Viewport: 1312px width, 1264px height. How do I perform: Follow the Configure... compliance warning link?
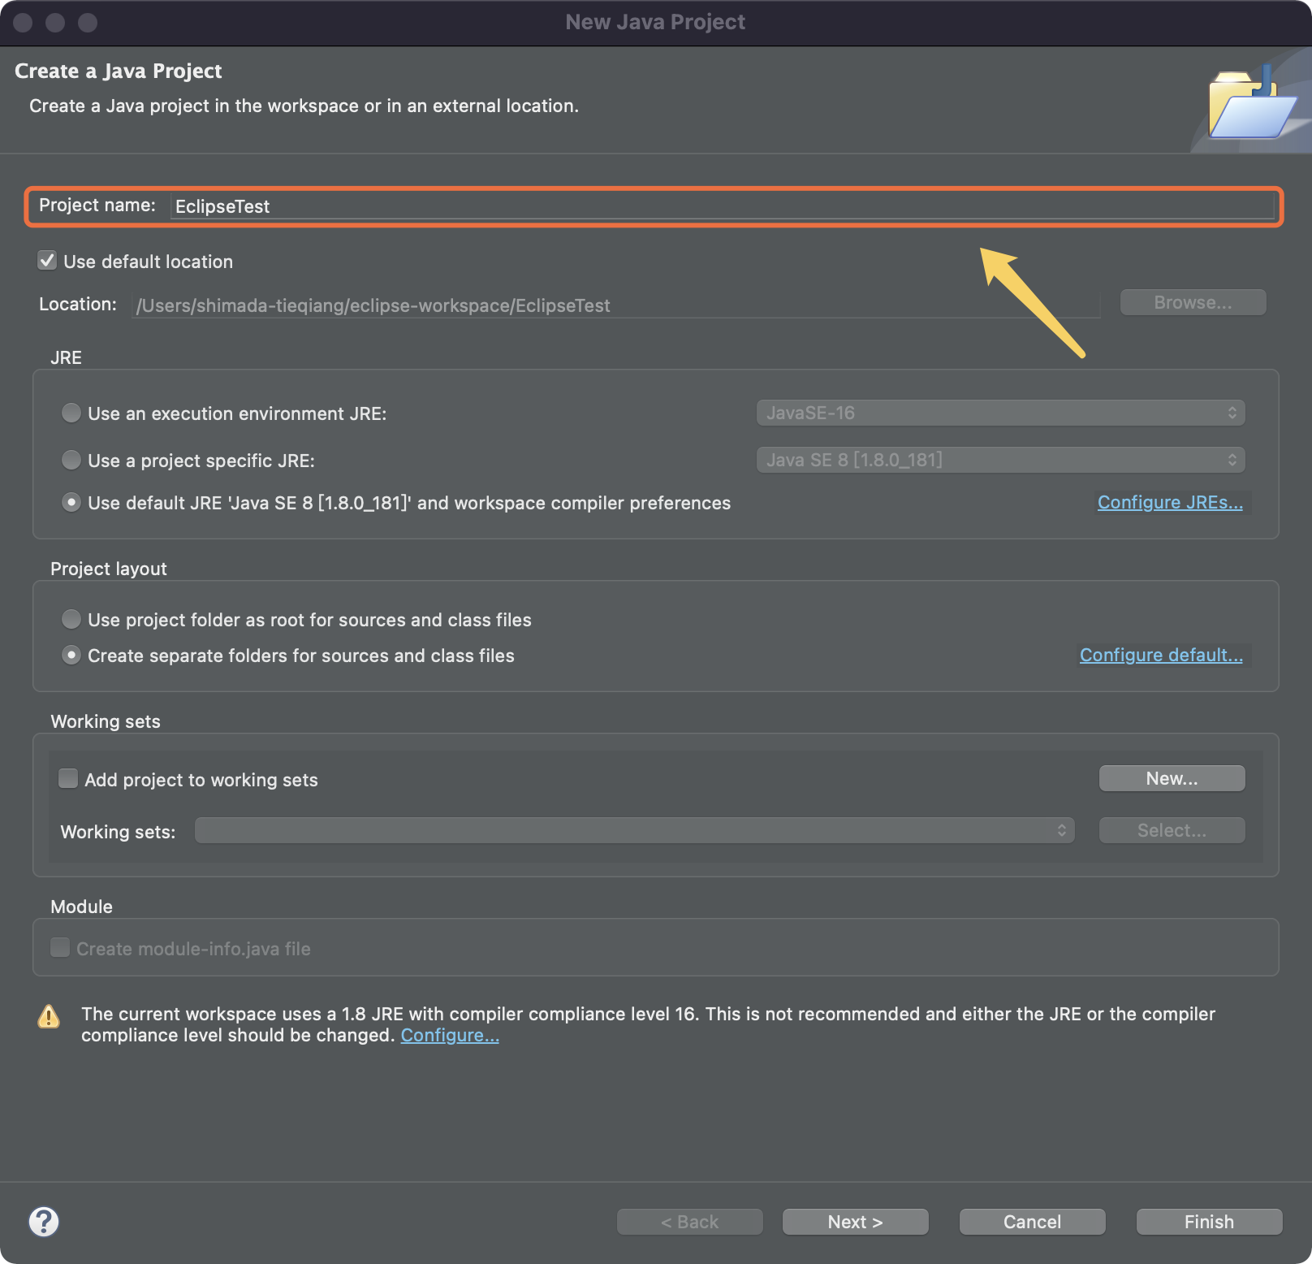[x=450, y=1035]
